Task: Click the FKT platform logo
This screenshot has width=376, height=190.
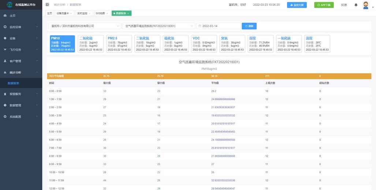Action: 9,5
